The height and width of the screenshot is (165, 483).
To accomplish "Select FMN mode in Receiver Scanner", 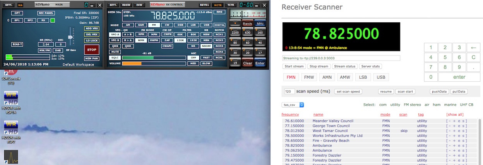I will 291,77.
